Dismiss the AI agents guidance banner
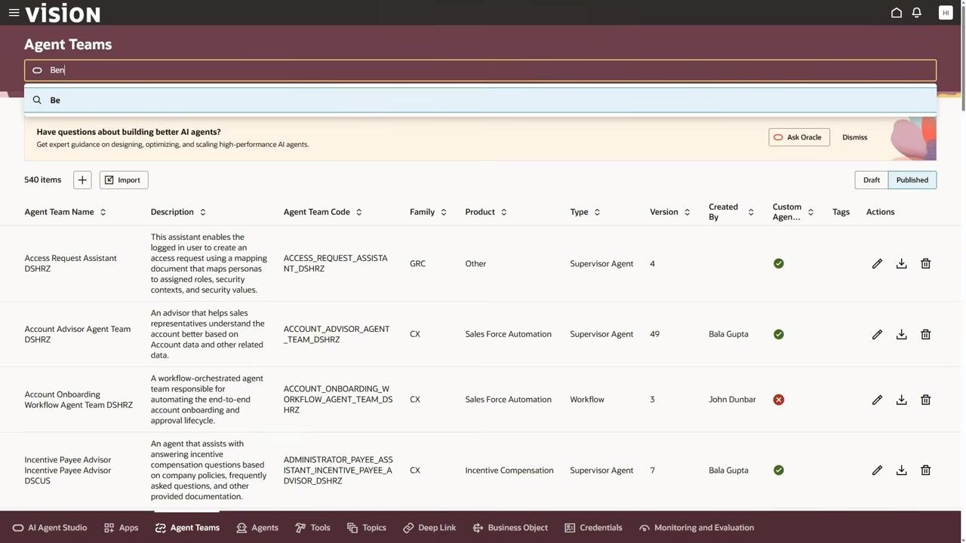966x543 pixels. pyautogui.click(x=855, y=137)
